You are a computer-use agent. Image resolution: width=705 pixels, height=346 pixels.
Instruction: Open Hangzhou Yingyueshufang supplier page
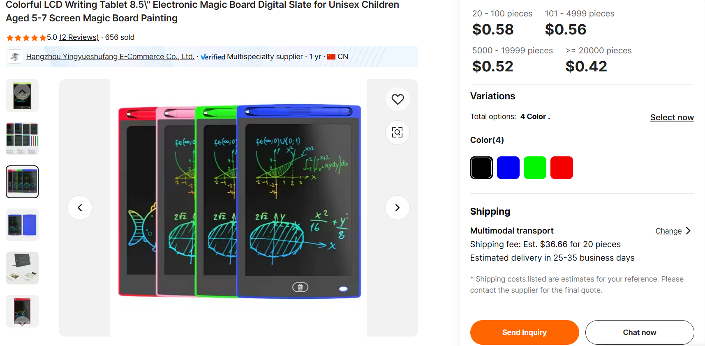(110, 56)
